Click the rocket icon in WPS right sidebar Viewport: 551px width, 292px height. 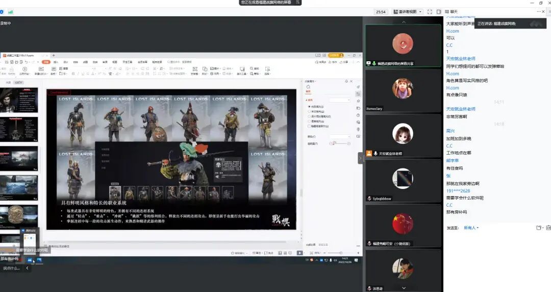click(358, 87)
